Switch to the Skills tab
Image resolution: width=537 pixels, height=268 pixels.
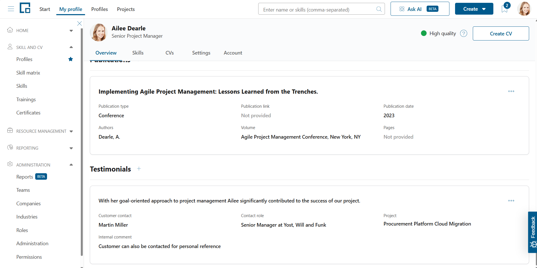click(x=138, y=53)
